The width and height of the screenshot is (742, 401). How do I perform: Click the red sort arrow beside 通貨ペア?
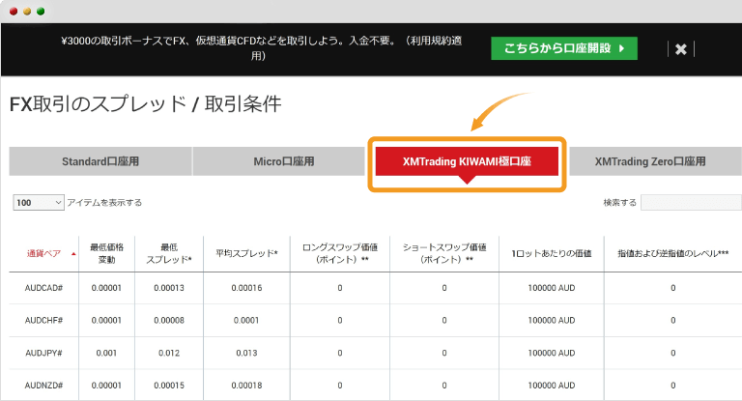[73, 254]
